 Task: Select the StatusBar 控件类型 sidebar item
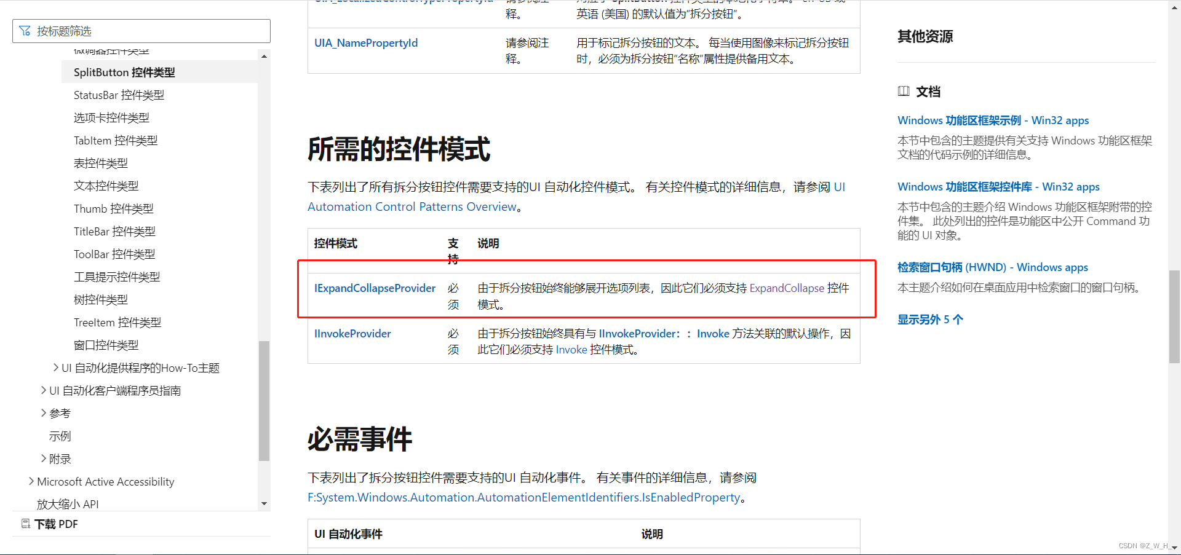click(118, 95)
